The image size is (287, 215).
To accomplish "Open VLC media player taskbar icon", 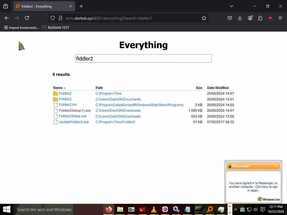I will coord(154,209).
